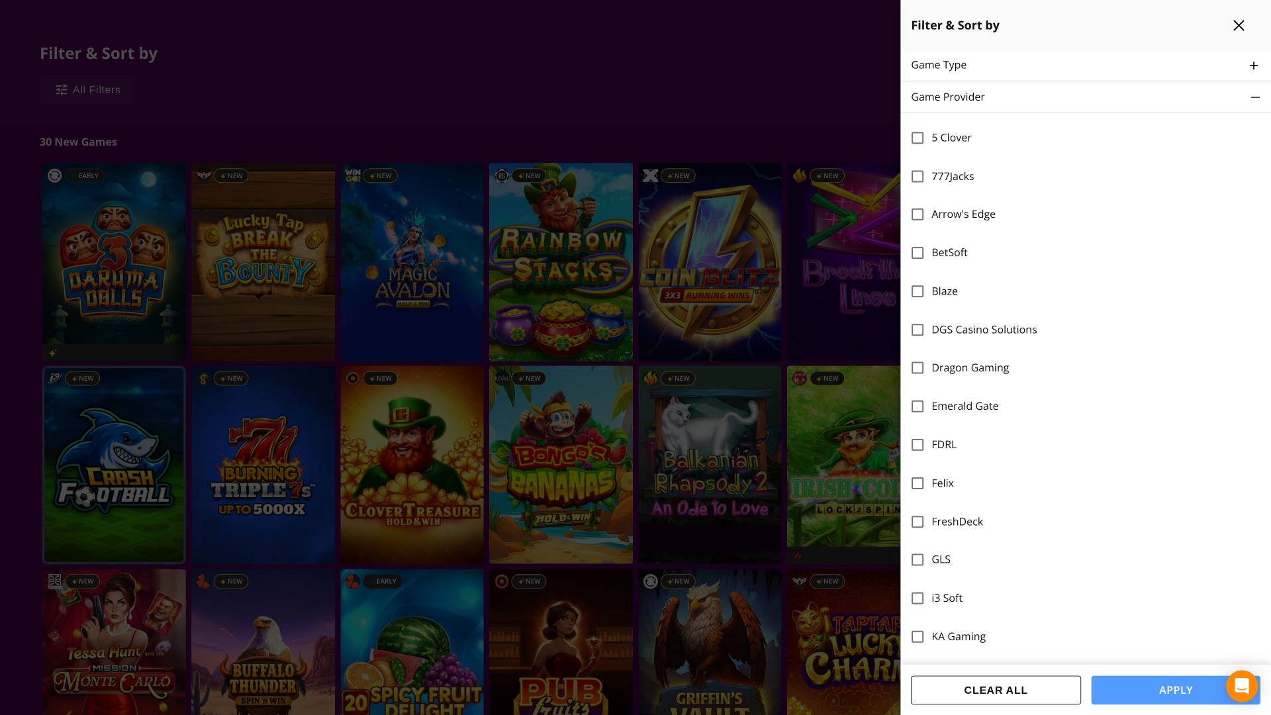Select the KA Gaming checkbox
The width and height of the screenshot is (1271, 715).
(x=918, y=636)
